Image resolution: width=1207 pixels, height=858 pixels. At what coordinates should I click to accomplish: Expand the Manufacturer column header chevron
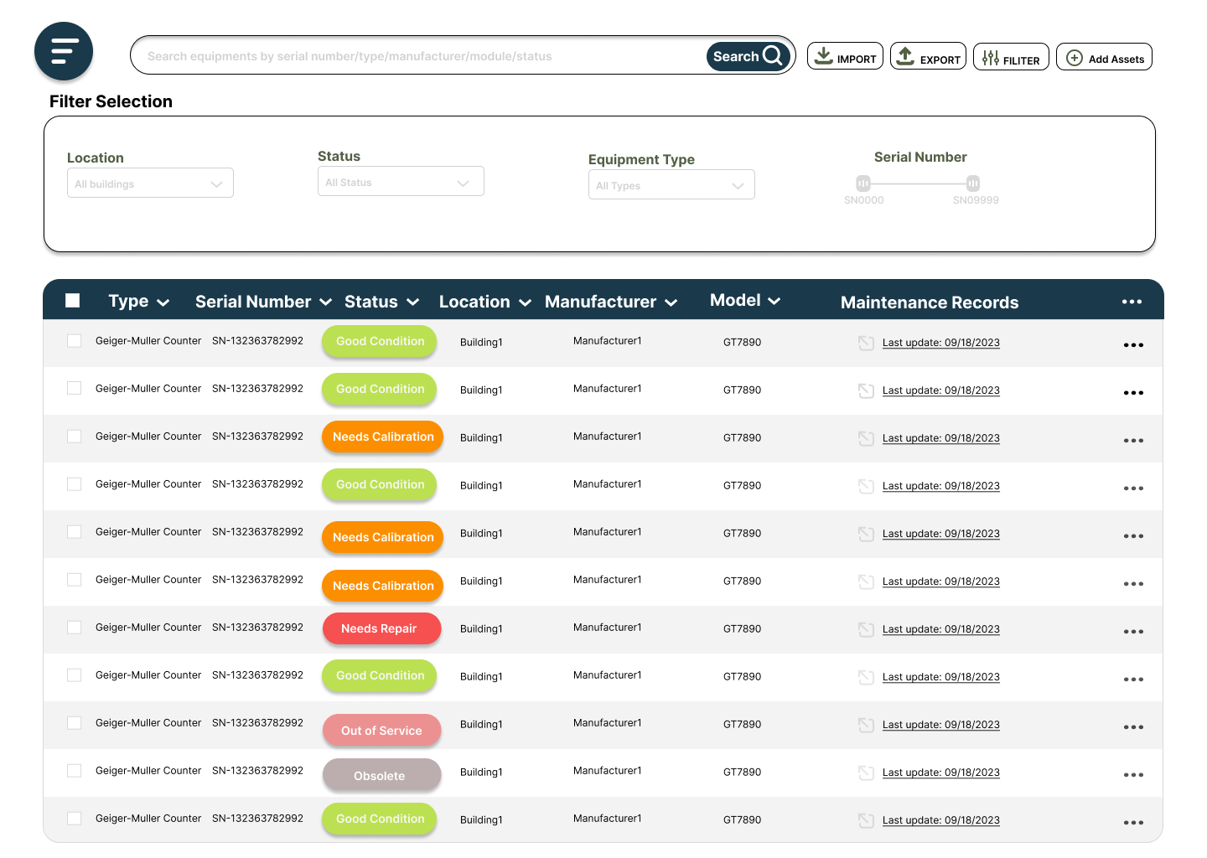click(671, 302)
